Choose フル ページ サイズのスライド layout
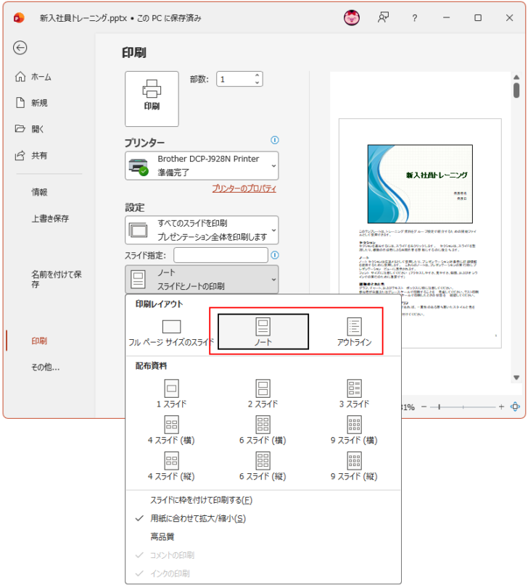Image resolution: width=528 pixels, height=587 pixels. tap(171, 333)
